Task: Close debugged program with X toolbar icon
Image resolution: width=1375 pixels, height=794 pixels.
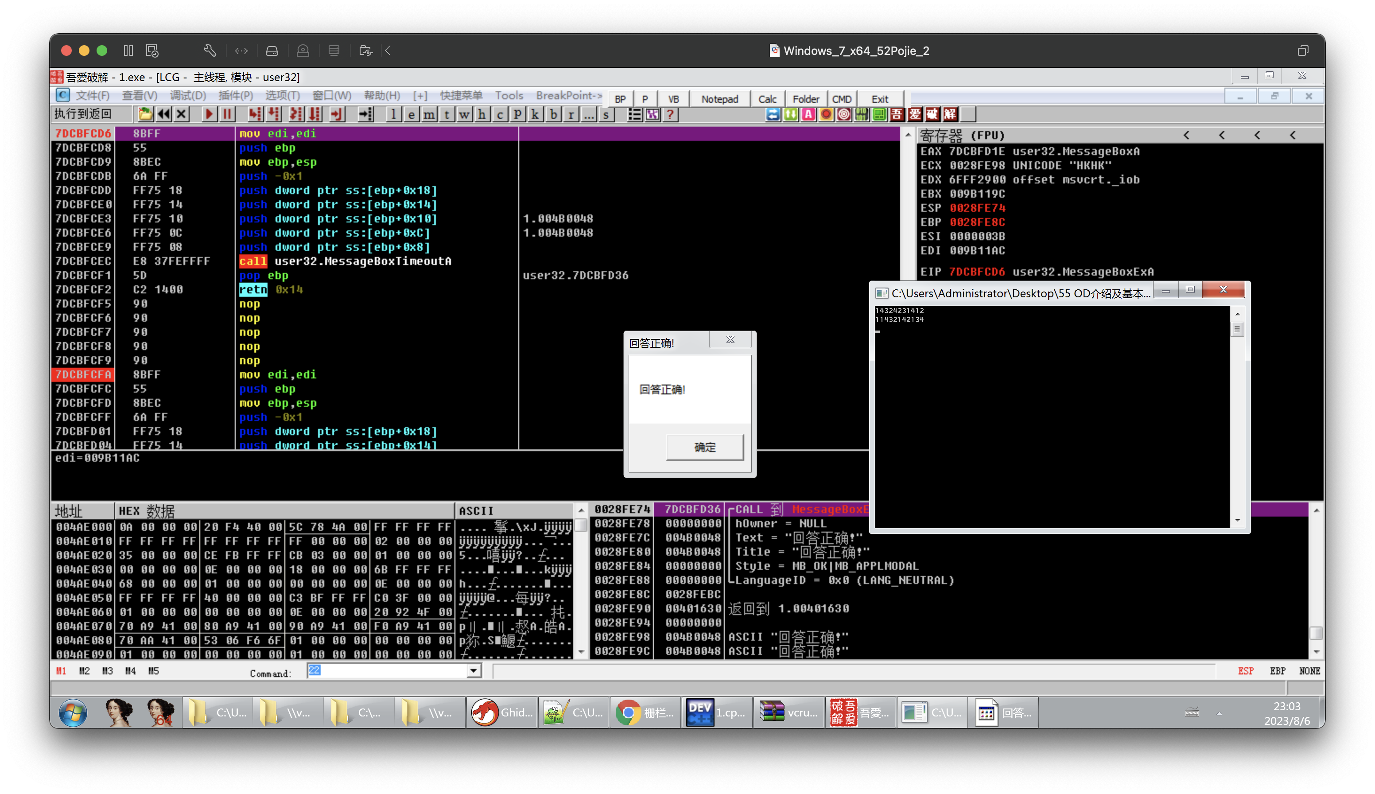Action: [182, 114]
